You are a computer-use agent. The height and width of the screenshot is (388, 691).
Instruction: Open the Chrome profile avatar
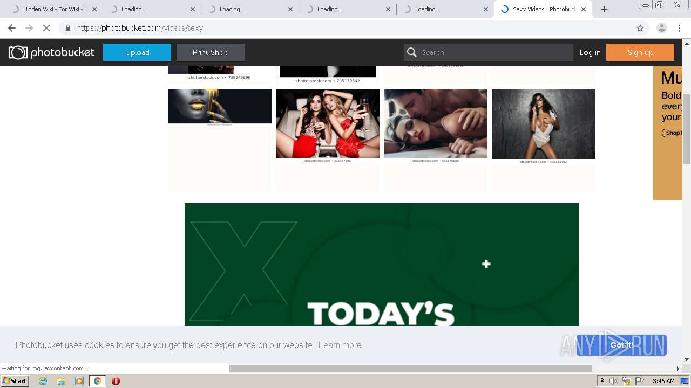(x=661, y=28)
